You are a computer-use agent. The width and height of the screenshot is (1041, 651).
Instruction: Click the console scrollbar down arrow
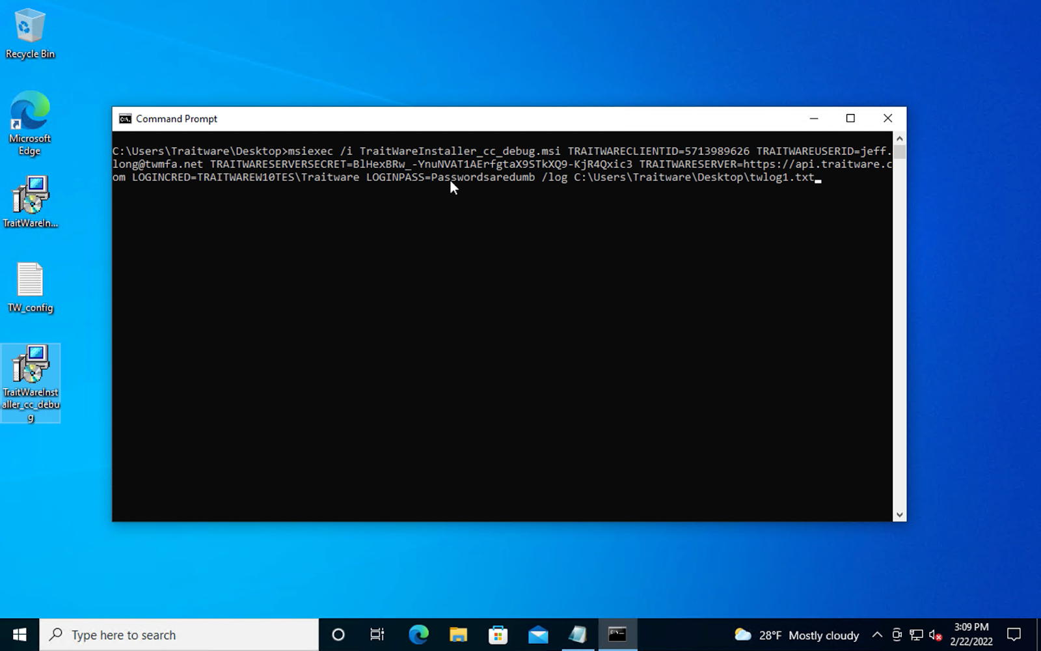point(899,515)
